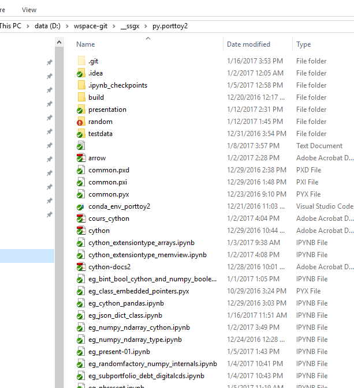Sort files by the Date modified column
This screenshot has width=354, height=388.
[x=248, y=44]
